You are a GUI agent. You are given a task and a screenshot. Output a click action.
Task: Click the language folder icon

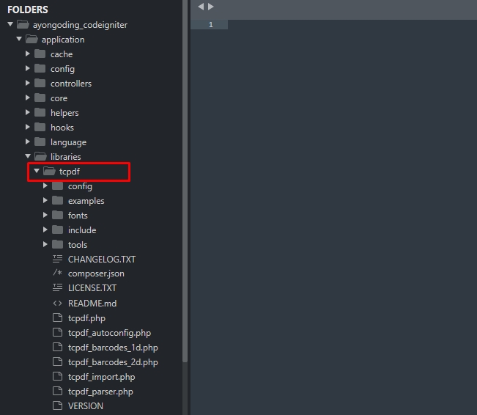(x=40, y=142)
